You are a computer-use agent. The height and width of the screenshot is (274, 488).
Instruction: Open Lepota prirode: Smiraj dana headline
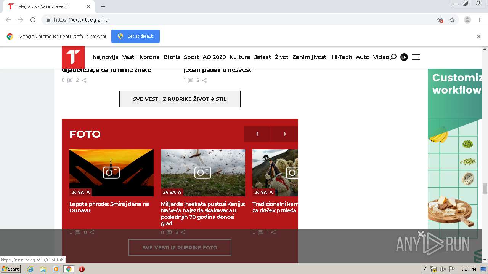click(109, 207)
